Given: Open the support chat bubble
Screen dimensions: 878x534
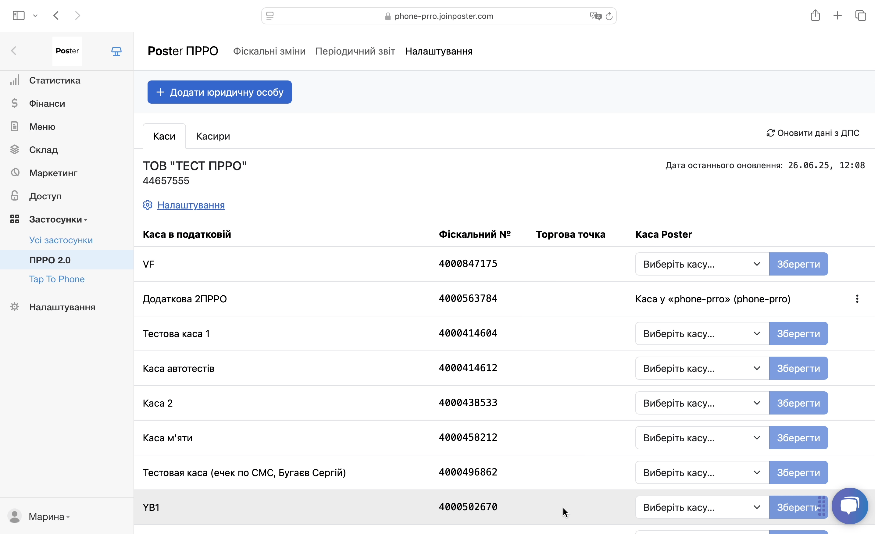Looking at the screenshot, I should (850, 506).
